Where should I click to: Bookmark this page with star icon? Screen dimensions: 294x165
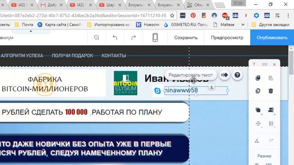tap(172, 16)
